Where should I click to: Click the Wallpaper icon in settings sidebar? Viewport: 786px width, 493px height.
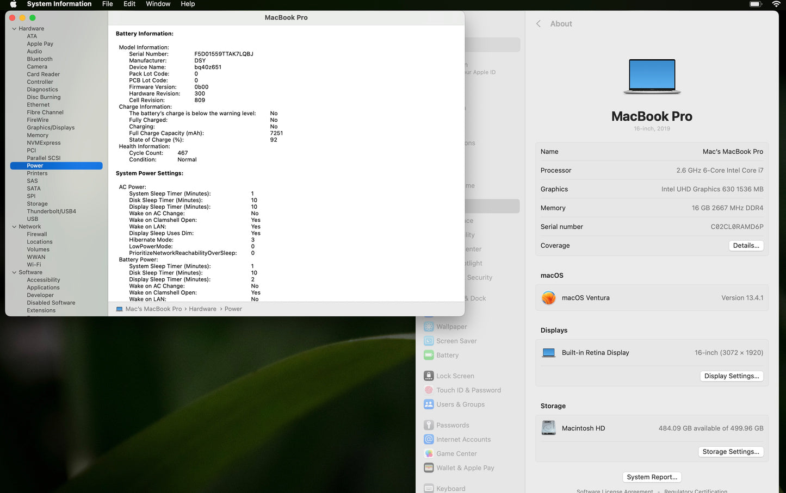(x=429, y=327)
